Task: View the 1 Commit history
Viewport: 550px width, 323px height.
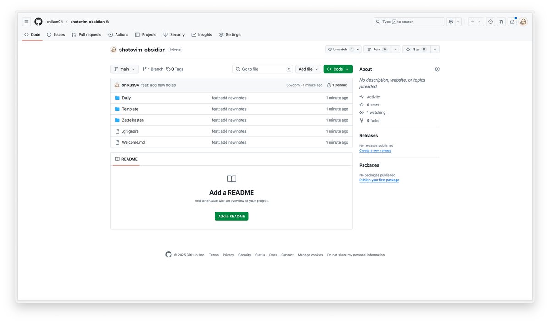Action: tap(337, 85)
